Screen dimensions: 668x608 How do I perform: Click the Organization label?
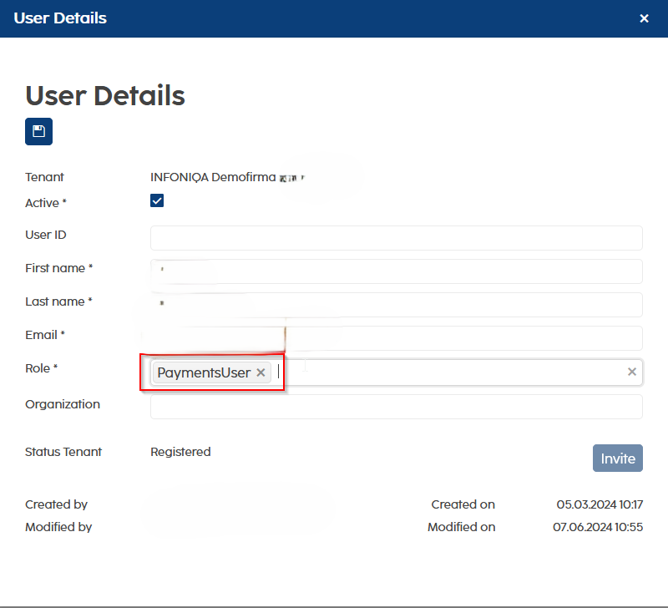pos(63,404)
